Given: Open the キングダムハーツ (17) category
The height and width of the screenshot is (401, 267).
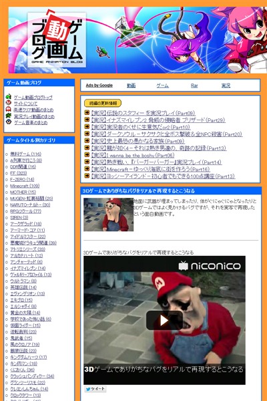Looking at the screenshot, I should (28, 358).
